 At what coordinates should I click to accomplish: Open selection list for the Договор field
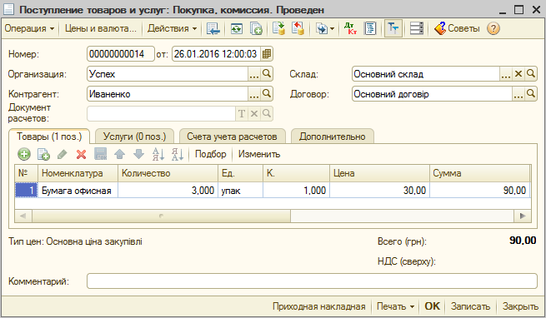518,94
